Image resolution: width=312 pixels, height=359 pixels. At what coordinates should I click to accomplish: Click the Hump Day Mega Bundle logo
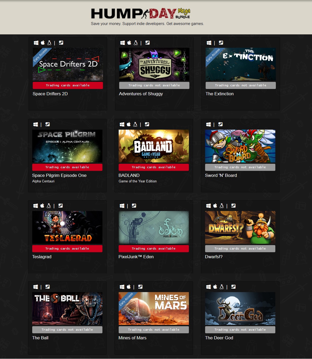coord(140,14)
